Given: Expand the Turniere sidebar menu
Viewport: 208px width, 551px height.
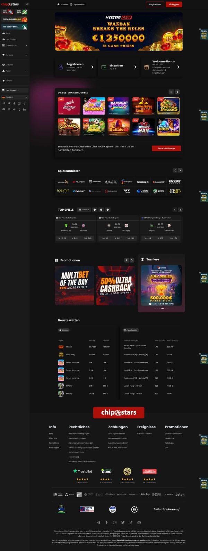Looking at the screenshot, I should [x=15, y=55].
